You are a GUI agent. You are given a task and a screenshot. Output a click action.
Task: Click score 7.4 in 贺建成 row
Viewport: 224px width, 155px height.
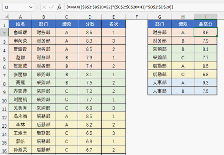tap(90, 66)
